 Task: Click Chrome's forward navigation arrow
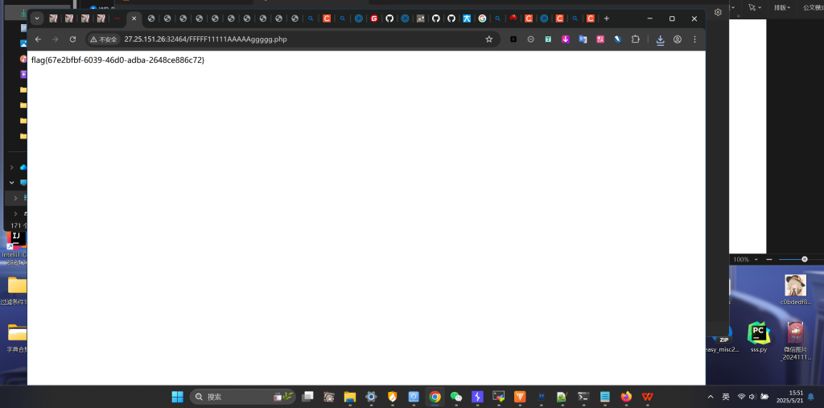tap(56, 39)
